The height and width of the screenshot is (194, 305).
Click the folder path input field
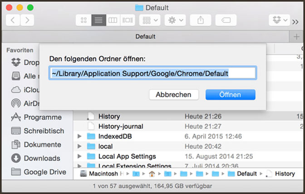152,73
